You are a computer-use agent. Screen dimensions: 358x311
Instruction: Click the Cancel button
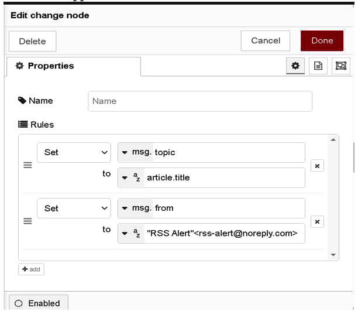coord(266,41)
